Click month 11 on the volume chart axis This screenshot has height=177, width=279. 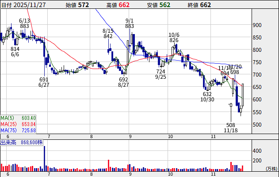[x=213, y=174]
